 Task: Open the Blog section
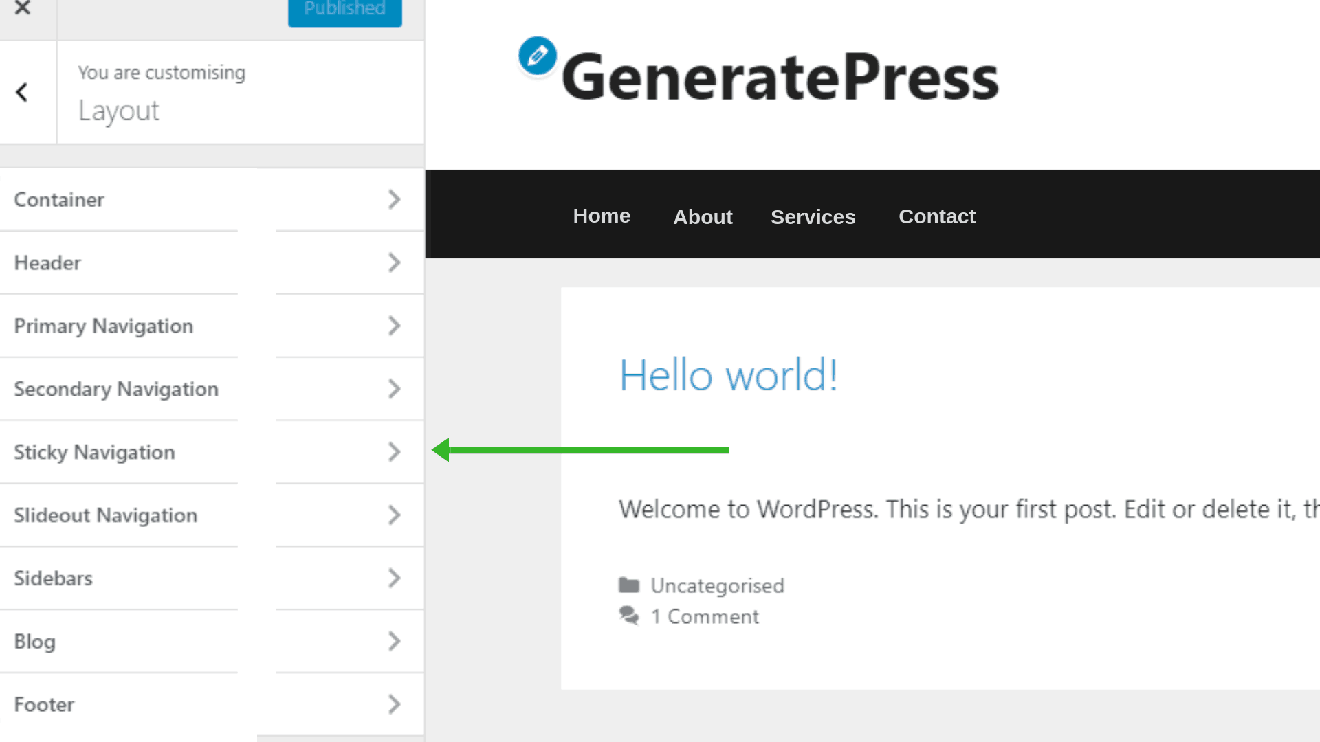click(x=212, y=642)
